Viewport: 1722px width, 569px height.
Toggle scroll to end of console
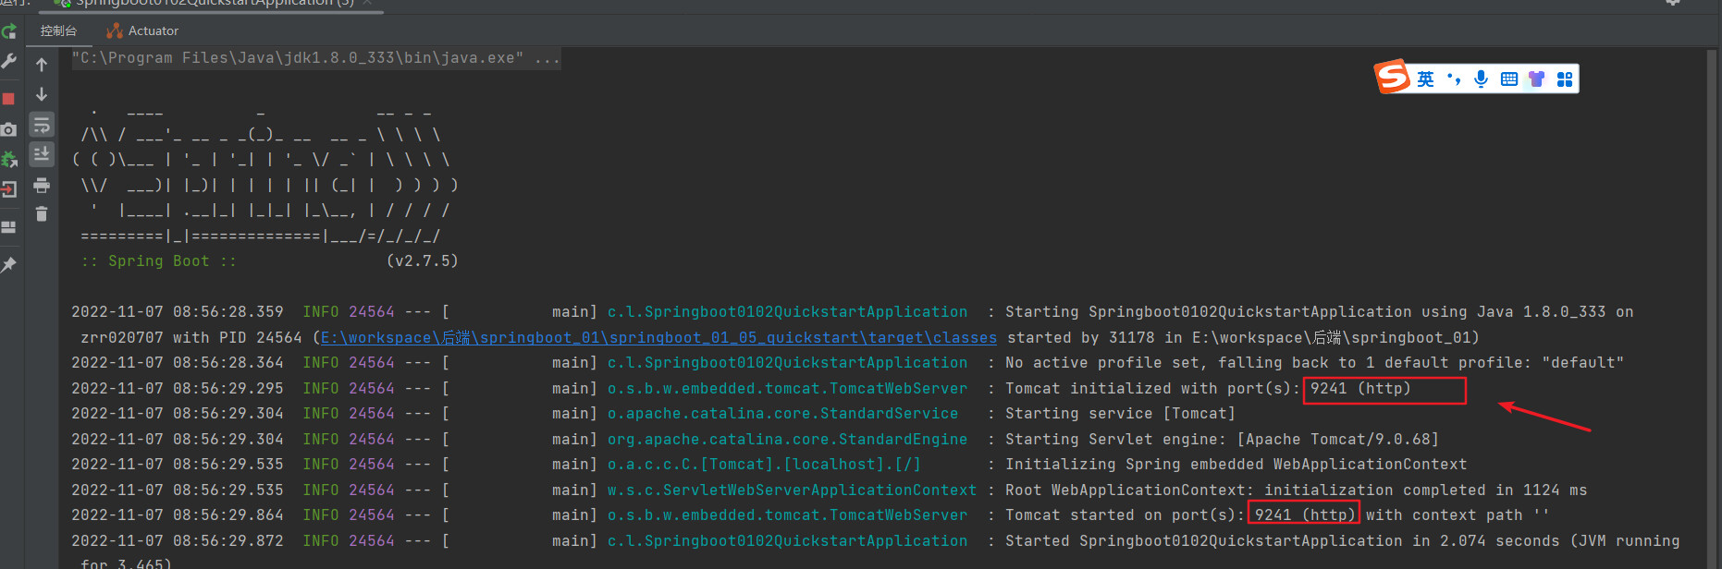[42, 154]
